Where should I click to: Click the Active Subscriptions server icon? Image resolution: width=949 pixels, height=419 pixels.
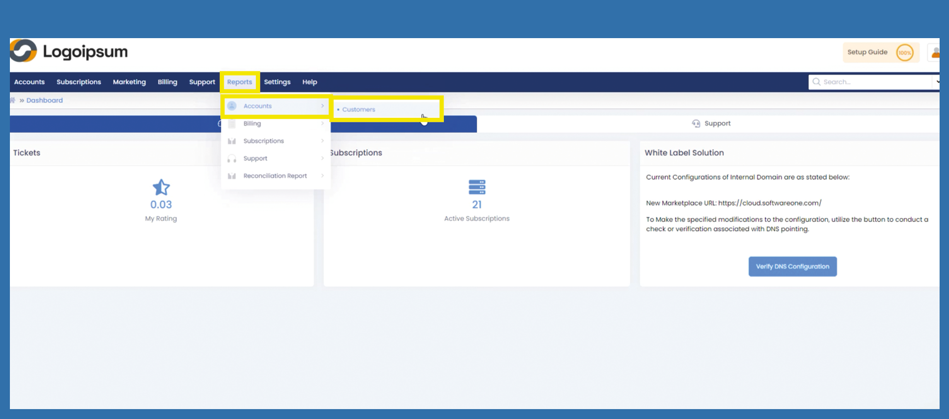(x=477, y=187)
